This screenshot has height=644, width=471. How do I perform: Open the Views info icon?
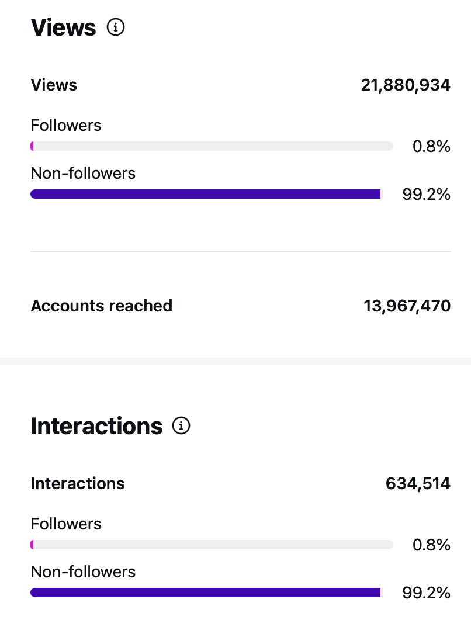pos(115,27)
